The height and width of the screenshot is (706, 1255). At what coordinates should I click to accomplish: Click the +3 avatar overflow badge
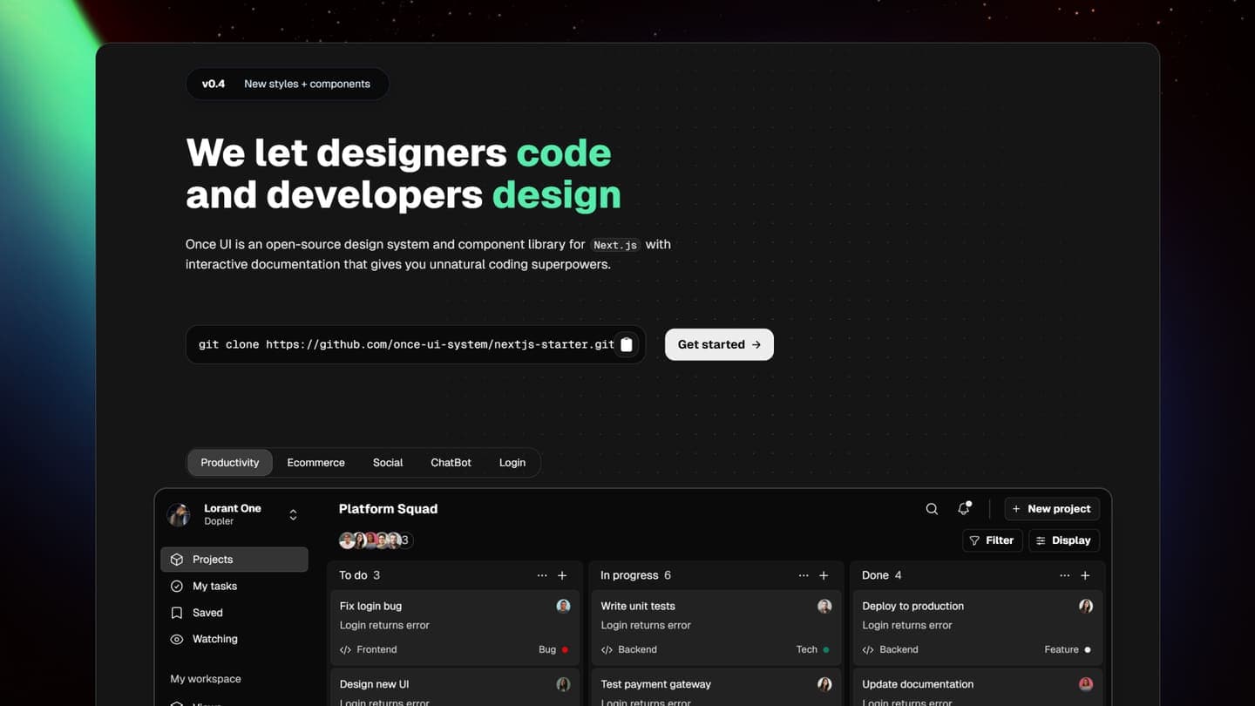403,540
